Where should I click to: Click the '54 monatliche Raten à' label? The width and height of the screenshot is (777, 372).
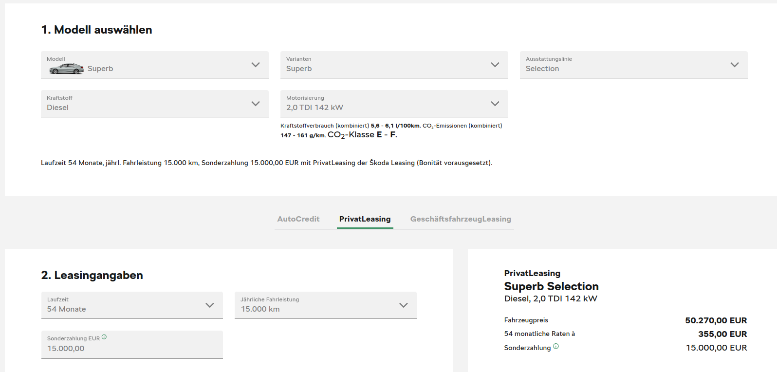(539, 334)
